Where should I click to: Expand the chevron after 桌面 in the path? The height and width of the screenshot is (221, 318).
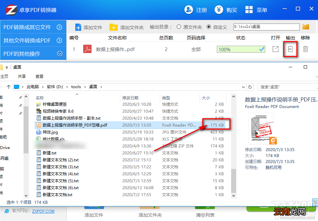pyautogui.click(x=101, y=87)
